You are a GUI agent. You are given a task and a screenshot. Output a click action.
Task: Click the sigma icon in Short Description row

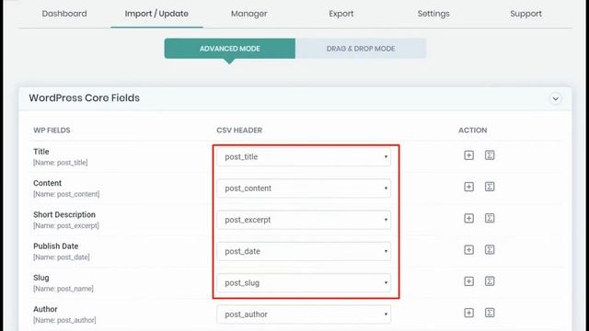[490, 219]
